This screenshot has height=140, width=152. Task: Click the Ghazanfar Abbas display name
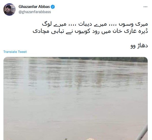point(34,7)
